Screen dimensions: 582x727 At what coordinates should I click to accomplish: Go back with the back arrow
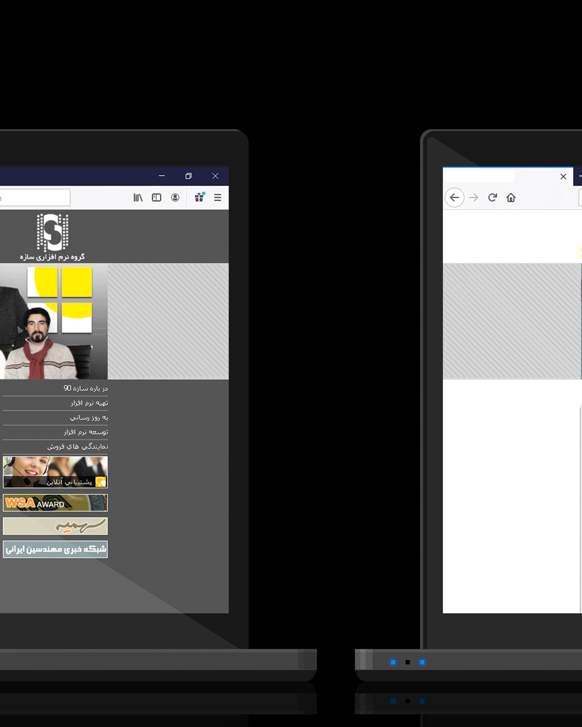pyautogui.click(x=455, y=198)
